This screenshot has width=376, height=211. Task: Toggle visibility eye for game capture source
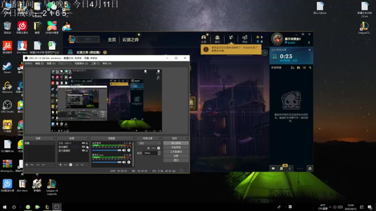tap(83, 147)
